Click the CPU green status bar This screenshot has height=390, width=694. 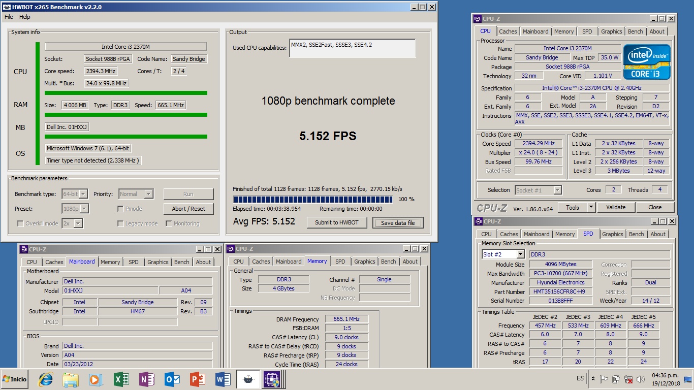(126, 93)
